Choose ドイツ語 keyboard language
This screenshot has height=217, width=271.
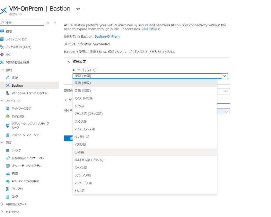coord(145,106)
